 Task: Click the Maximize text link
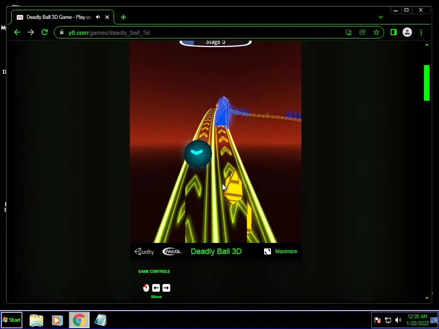[x=286, y=251]
